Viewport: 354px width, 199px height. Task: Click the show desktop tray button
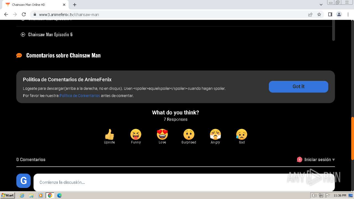pos(351,195)
